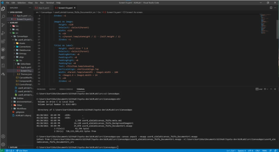
Task: Open the Manage gear icon
Action: (3, 144)
